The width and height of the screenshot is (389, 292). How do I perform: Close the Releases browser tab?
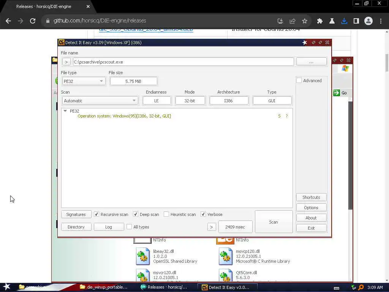tap(88, 6)
